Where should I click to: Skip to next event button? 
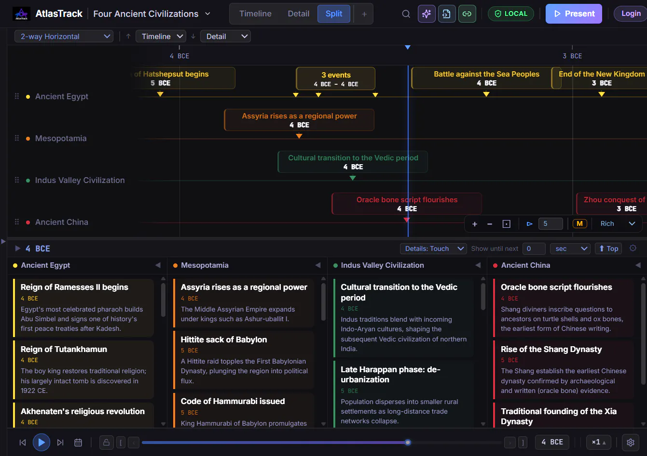tap(60, 443)
